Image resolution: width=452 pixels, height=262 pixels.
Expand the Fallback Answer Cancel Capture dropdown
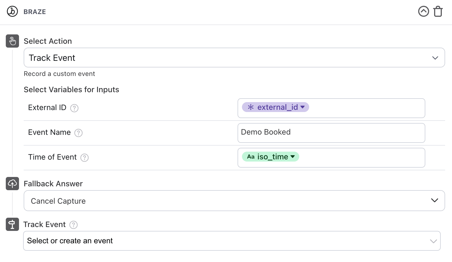[x=234, y=201]
